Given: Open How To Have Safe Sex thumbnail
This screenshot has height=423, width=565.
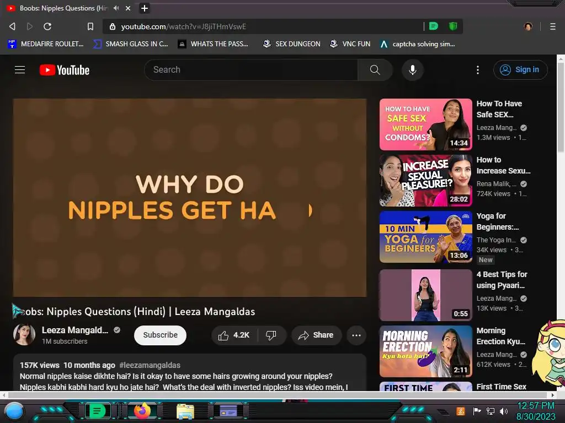Looking at the screenshot, I should pyautogui.click(x=426, y=124).
